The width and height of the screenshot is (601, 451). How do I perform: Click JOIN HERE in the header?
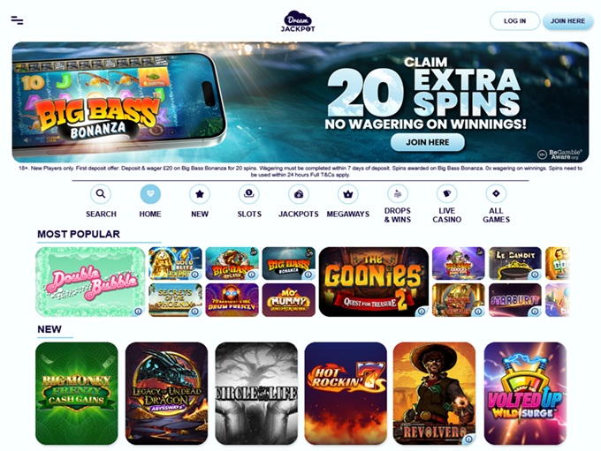tap(567, 21)
